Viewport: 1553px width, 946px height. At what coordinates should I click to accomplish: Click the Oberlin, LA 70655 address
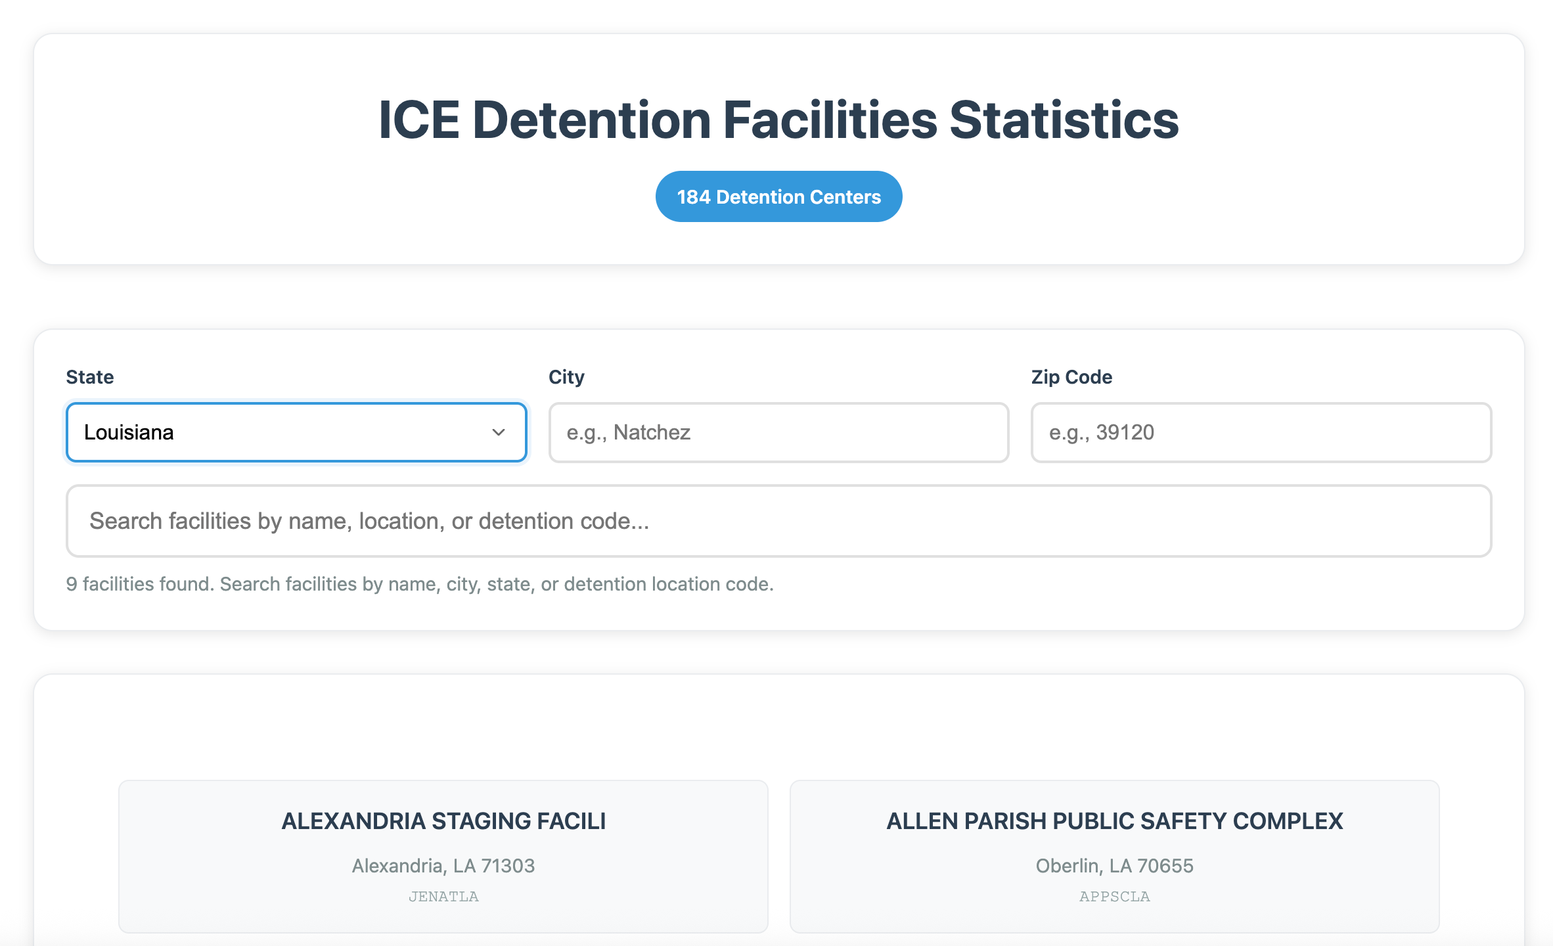point(1115,865)
